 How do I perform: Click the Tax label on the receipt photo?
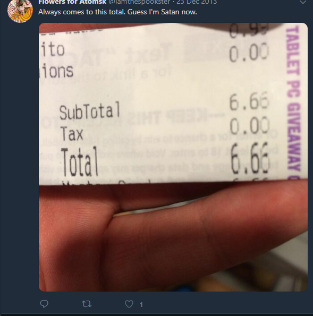click(72, 133)
